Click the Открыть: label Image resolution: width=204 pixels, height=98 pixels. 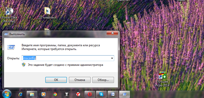pos(13,58)
